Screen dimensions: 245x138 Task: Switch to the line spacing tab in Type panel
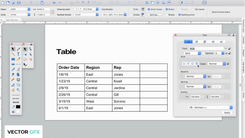point(205,42)
